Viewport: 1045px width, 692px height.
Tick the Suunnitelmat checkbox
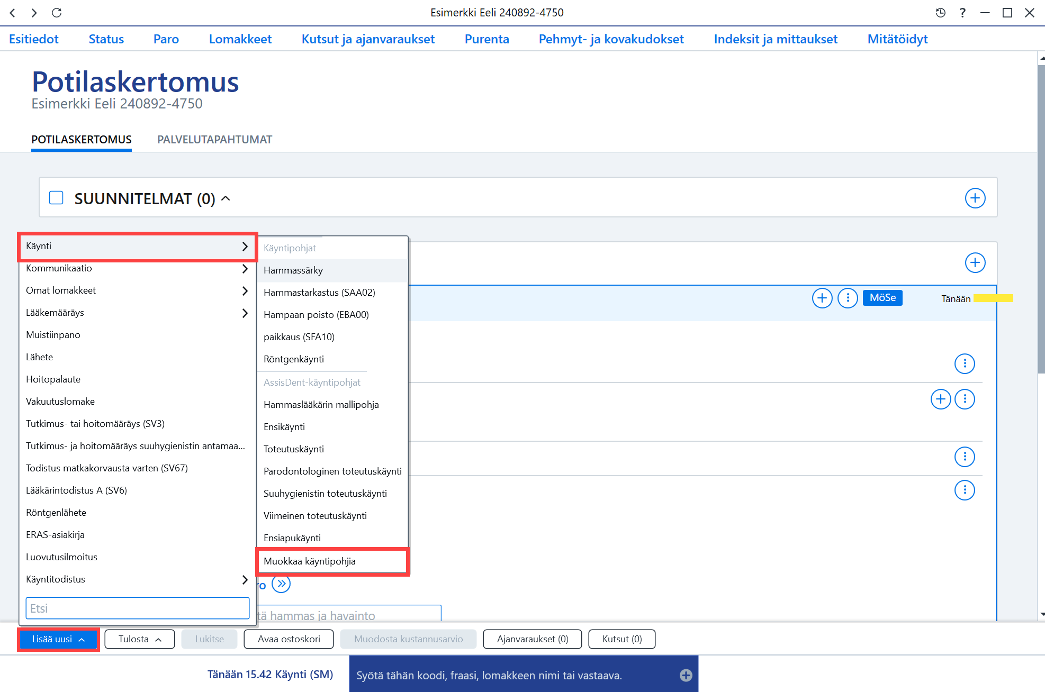tap(56, 198)
